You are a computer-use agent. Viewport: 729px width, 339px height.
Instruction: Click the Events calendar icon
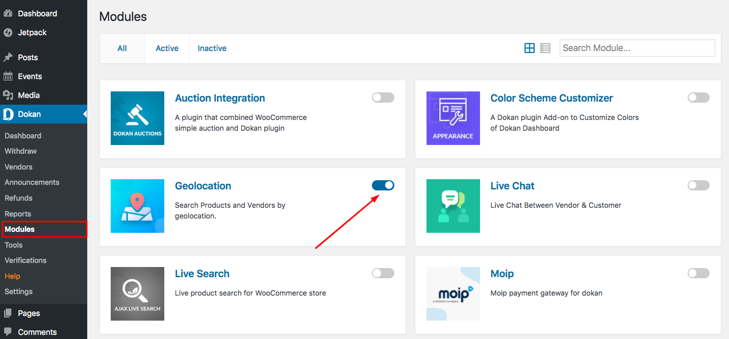coord(8,77)
